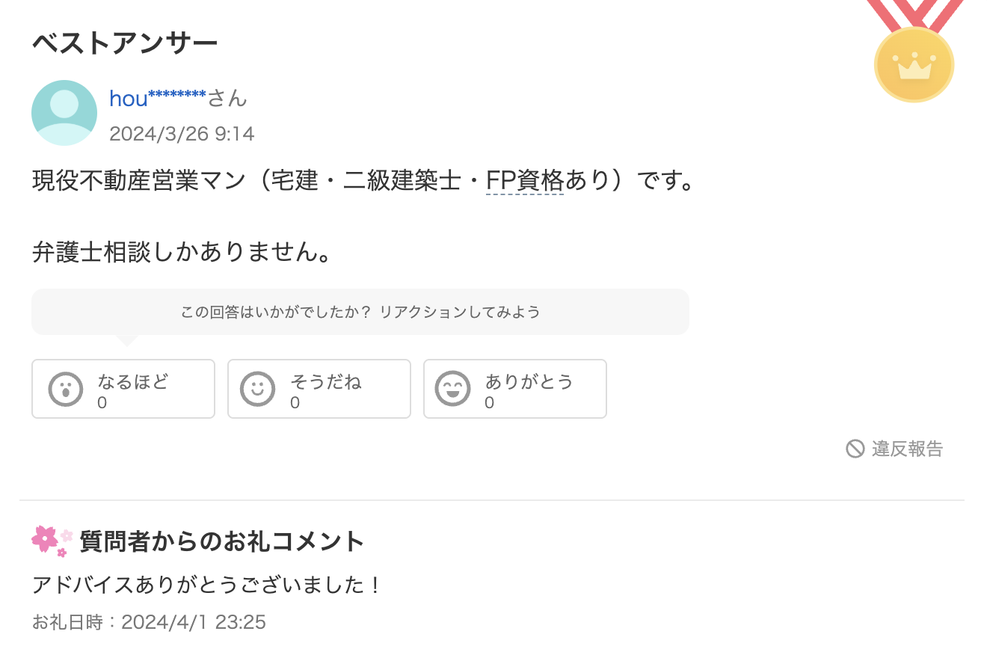
Task: Open details for answer date 2024/3/26 9:14
Action: click(182, 134)
